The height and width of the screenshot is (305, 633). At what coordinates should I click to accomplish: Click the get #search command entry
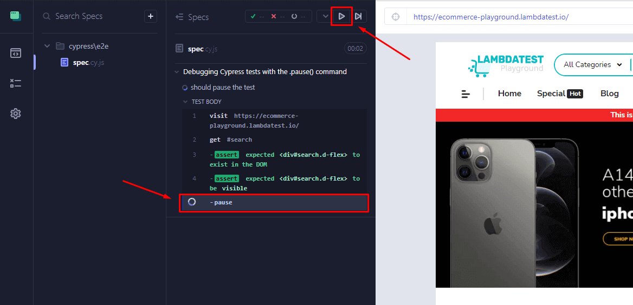pos(275,140)
